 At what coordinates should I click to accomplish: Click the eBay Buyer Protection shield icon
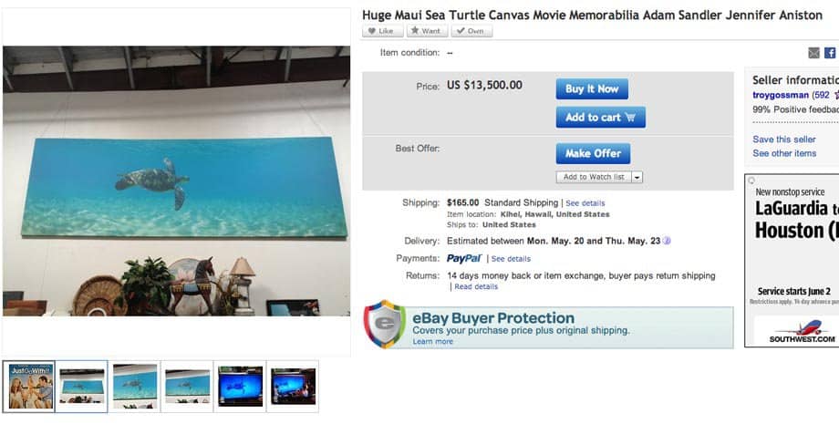(385, 325)
